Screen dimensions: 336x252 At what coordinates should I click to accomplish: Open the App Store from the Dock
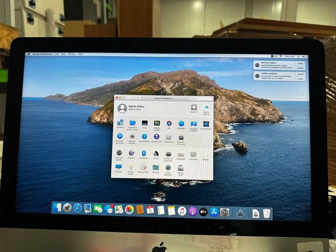tap(214, 212)
